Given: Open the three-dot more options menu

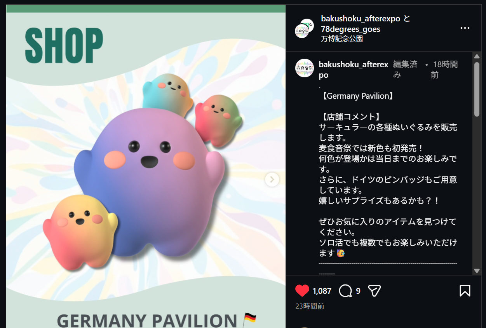Looking at the screenshot, I should [x=465, y=28].
